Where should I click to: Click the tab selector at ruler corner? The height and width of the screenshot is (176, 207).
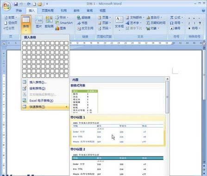4,44
